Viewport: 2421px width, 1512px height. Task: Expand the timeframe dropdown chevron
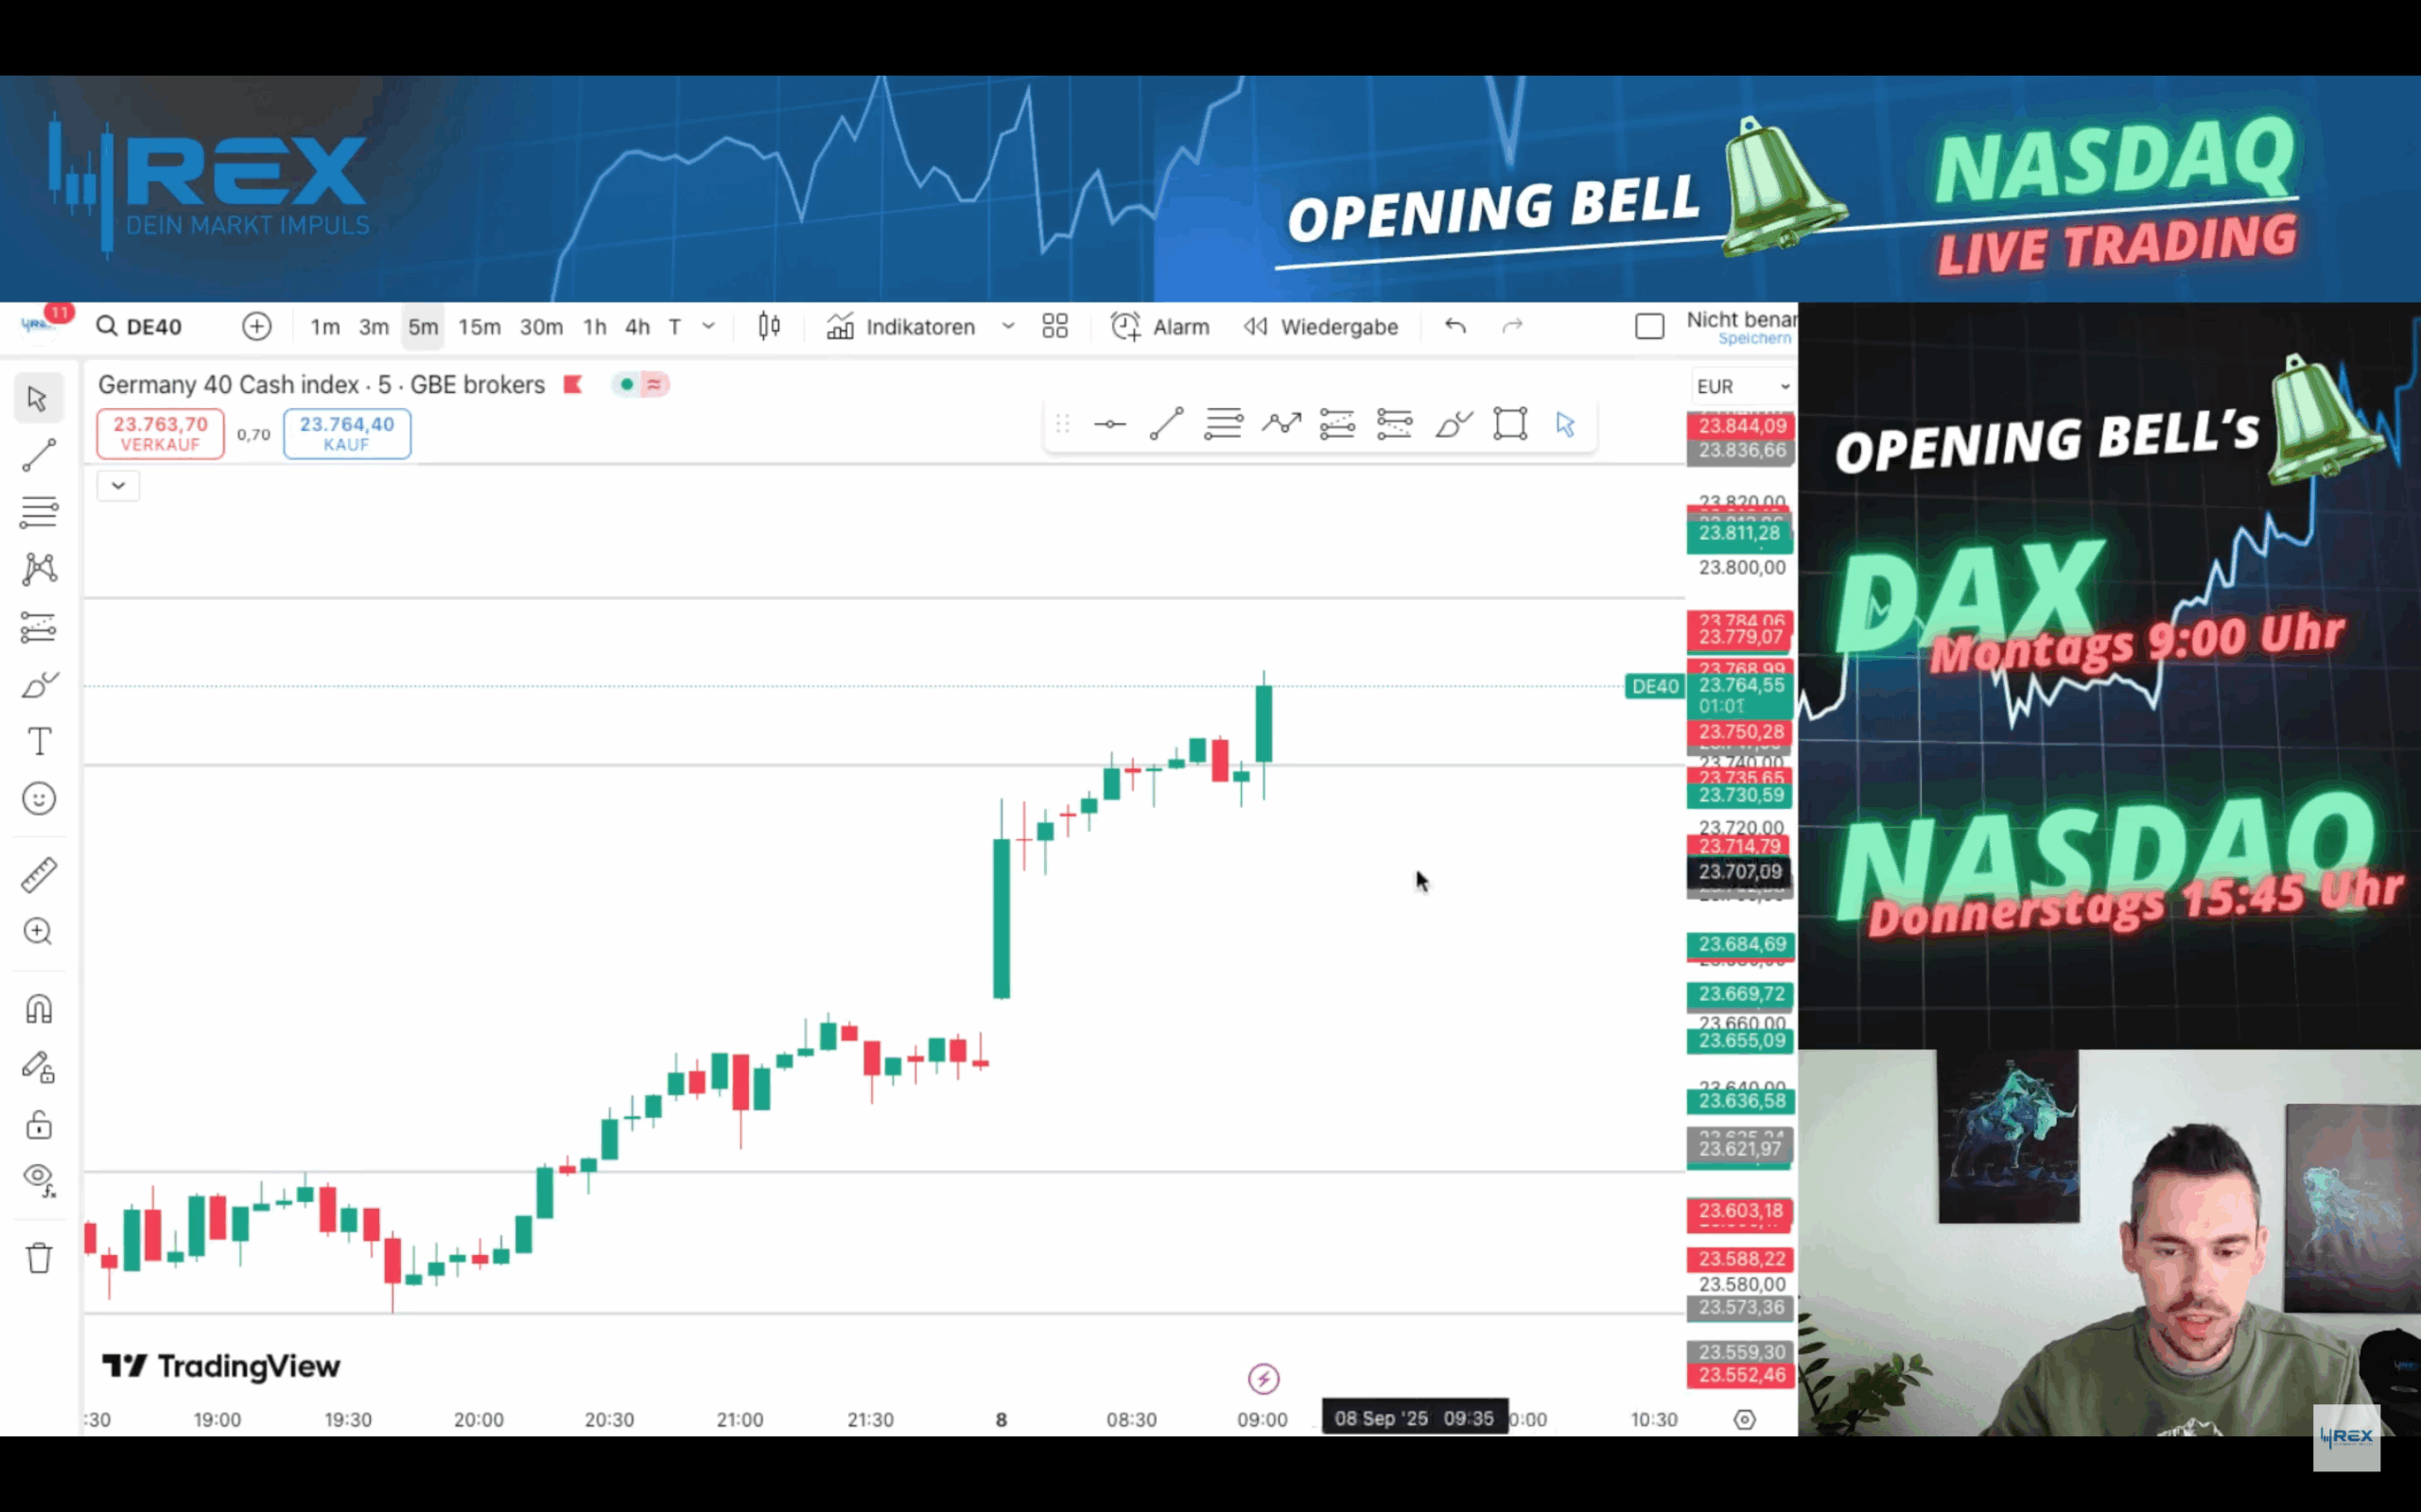708,327
